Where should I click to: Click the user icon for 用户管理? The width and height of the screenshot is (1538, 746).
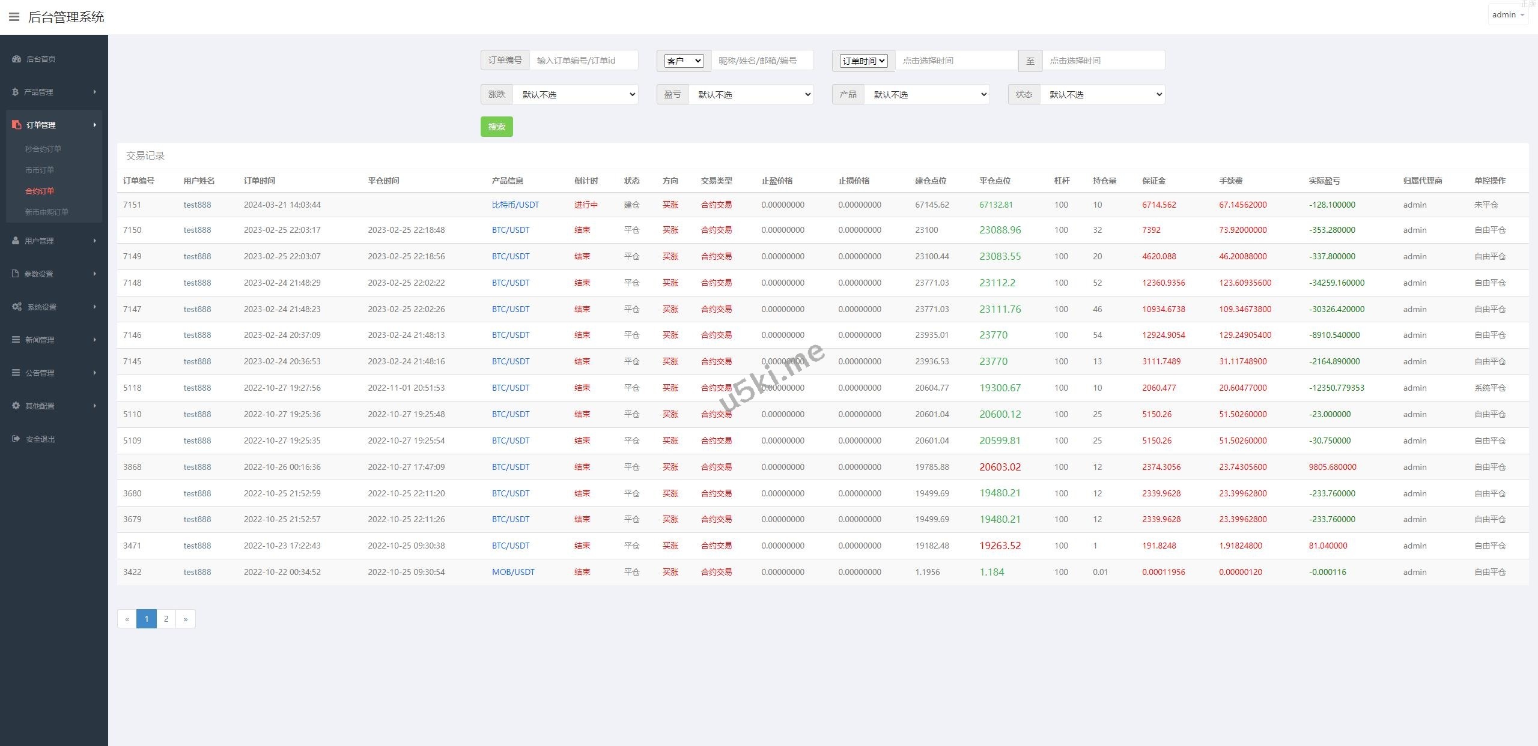16,241
